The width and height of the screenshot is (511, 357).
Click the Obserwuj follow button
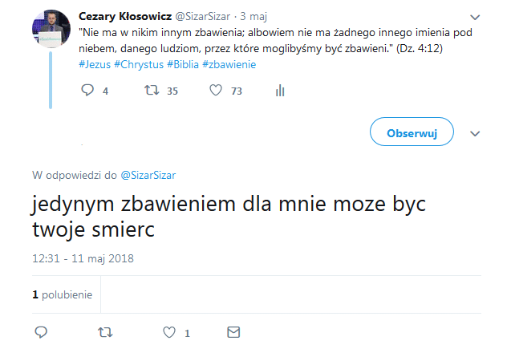click(x=412, y=132)
